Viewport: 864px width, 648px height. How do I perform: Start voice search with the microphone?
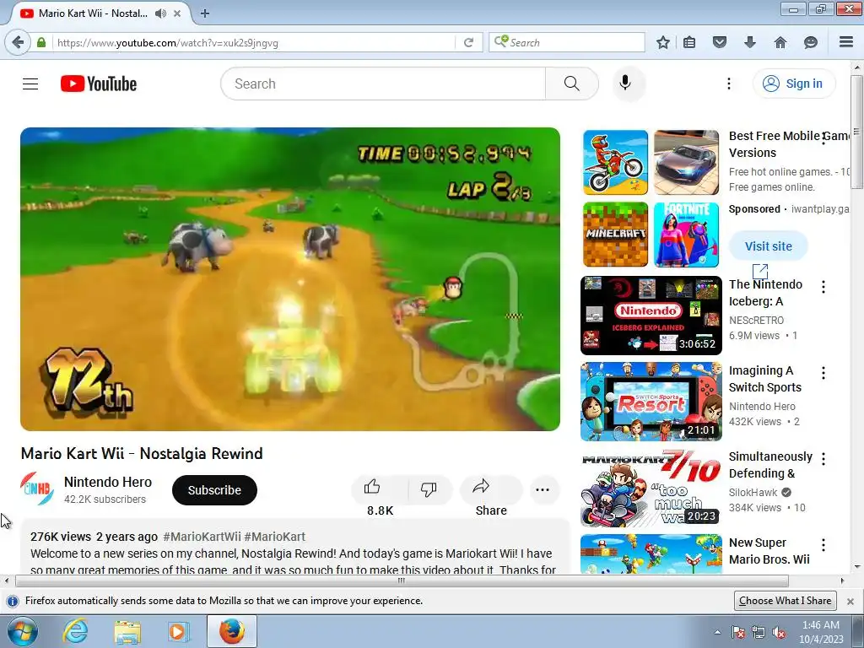(x=625, y=84)
